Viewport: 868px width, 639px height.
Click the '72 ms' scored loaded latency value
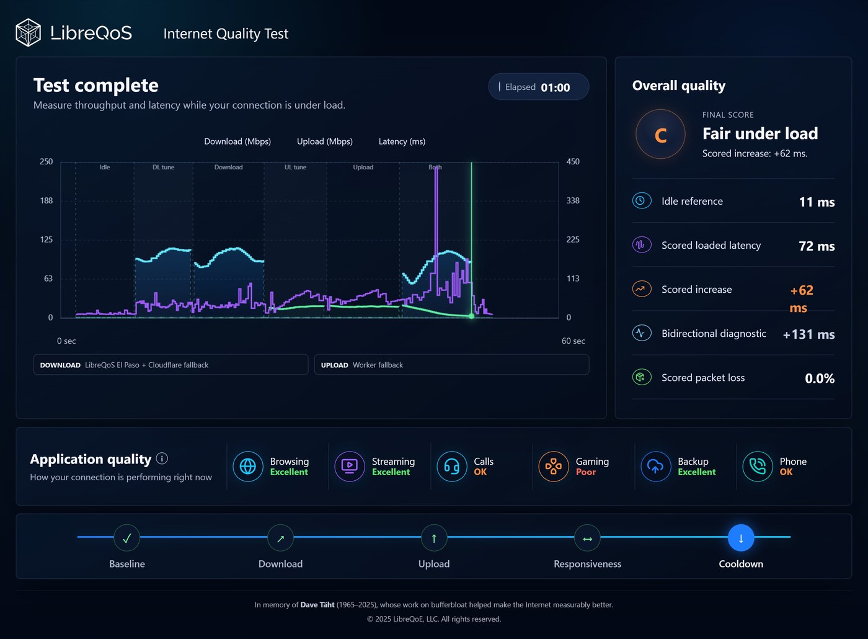[817, 246]
